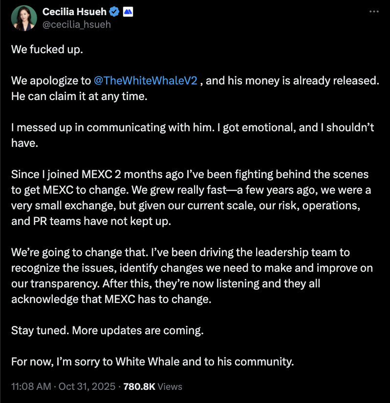Open the three-dot More options menu
The width and height of the screenshot is (390, 403).
(373, 11)
